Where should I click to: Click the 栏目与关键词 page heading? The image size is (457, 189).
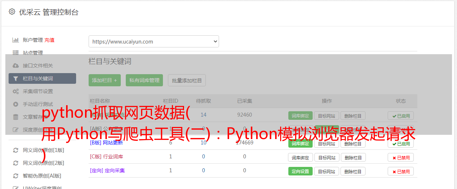coord(110,61)
